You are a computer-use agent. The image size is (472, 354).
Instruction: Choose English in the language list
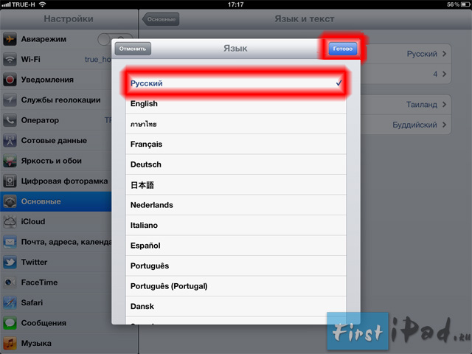(236, 103)
